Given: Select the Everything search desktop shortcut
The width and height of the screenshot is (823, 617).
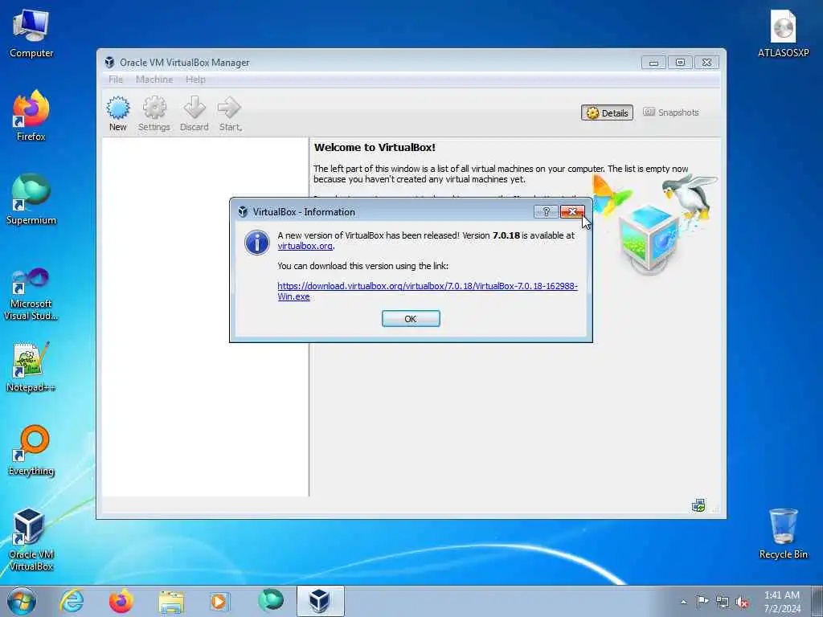Looking at the screenshot, I should (x=31, y=451).
